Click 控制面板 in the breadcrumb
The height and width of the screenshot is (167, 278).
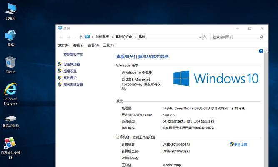(102, 37)
